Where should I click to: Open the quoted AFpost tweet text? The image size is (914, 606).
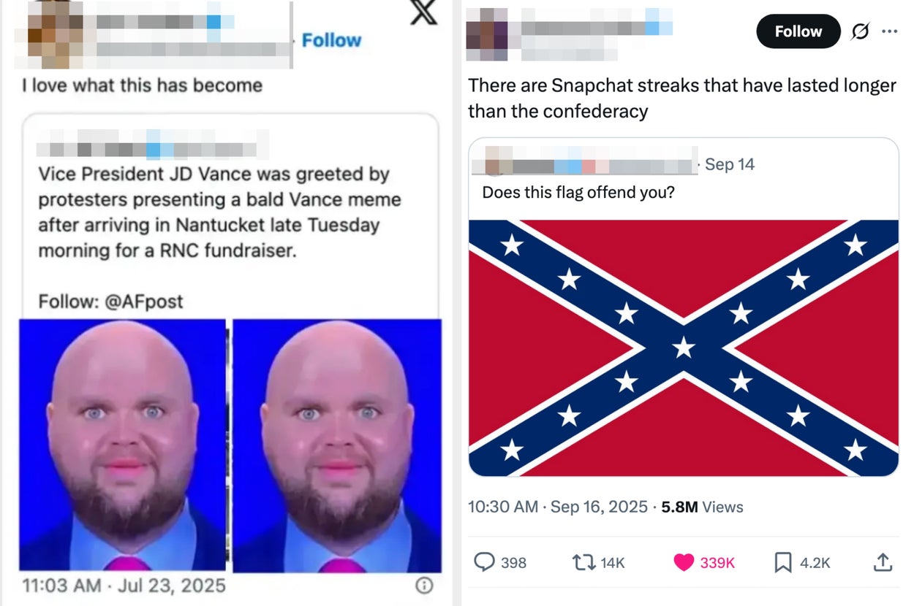pos(219,212)
